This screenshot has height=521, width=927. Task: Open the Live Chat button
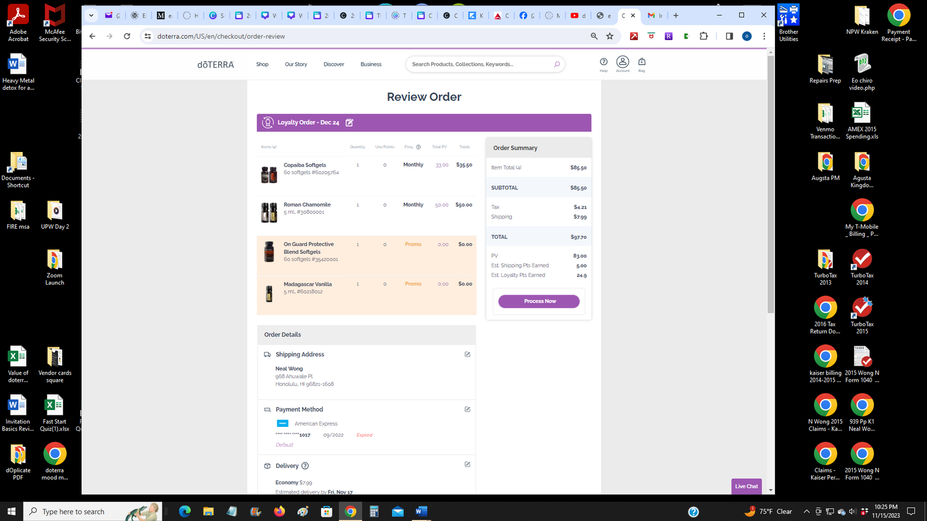pos(746,486)
